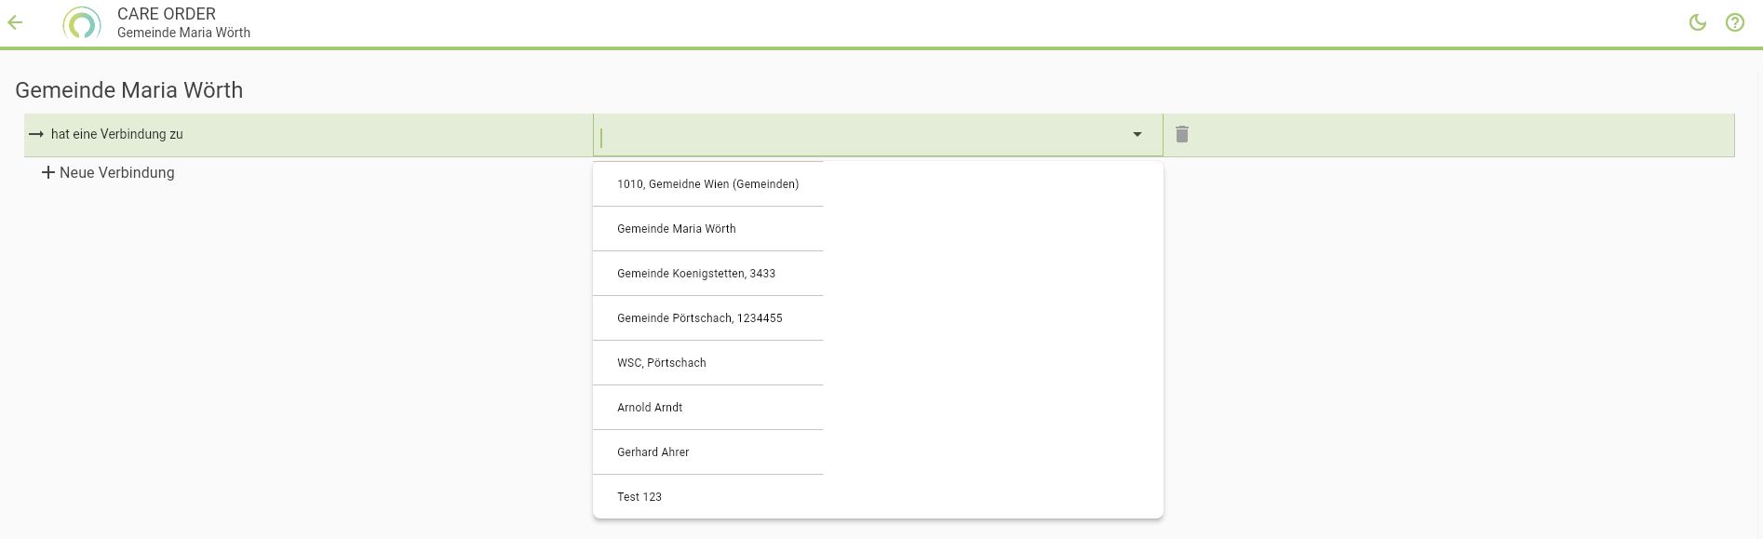Select 'Gemeinde Pörtschach, 1234455' option
This screenshot has height=539, width=1763.
pos(699,318)
